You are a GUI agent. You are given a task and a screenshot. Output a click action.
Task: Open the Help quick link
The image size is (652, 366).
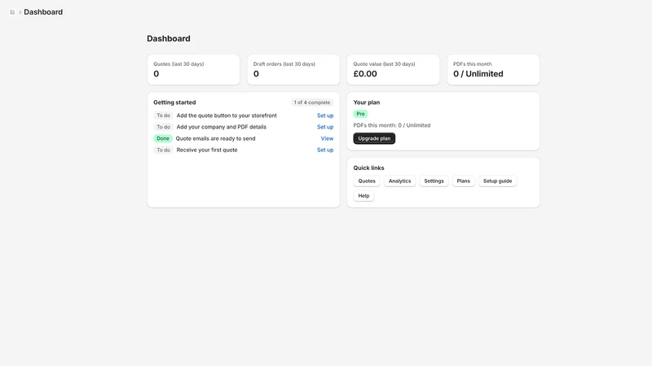[x=363, y=196]
